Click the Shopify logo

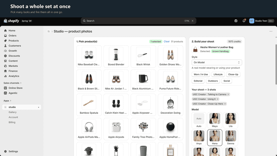click(x=11, y=21)
